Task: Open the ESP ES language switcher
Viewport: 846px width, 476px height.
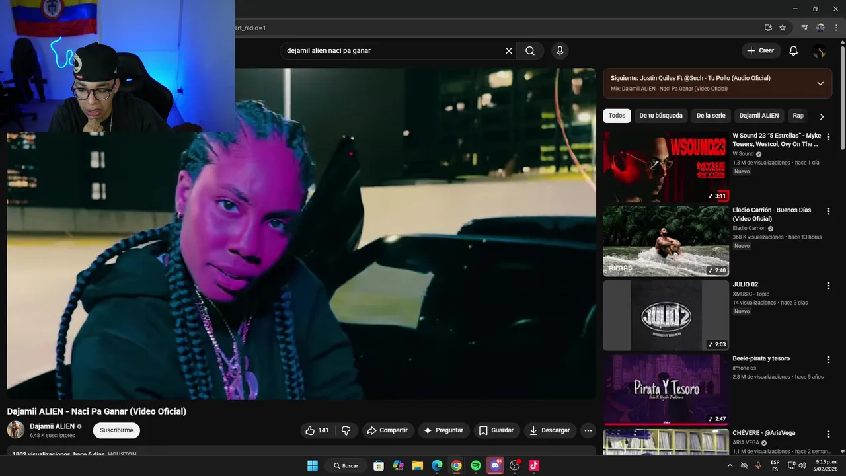Action: [775, 465]
